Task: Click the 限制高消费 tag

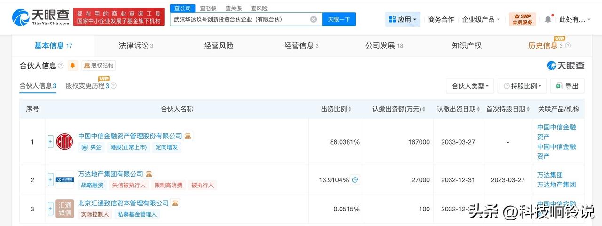Action: click(168, 186)
